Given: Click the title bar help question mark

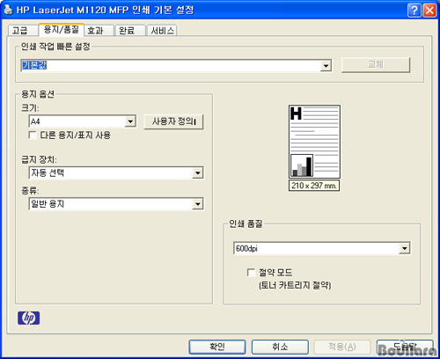Looking at the screenshot, I should point(414,11).
